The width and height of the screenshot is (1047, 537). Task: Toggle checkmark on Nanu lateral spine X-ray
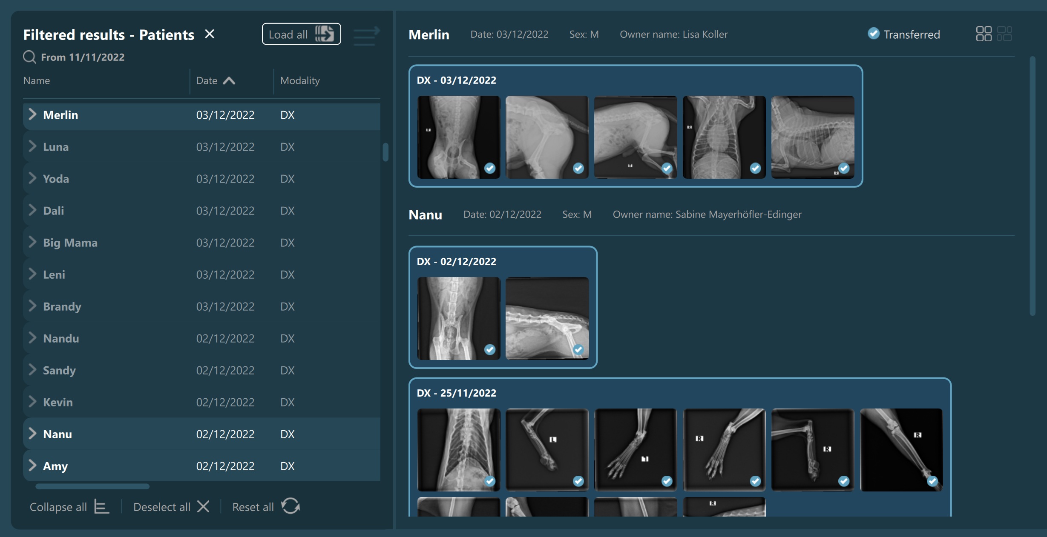pos(578,350)
